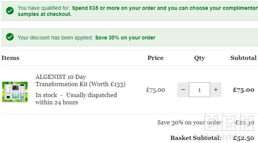The height and width of the screenshot is (143, 258).
Task: Click the Items column header
Action: coord(10,58)
